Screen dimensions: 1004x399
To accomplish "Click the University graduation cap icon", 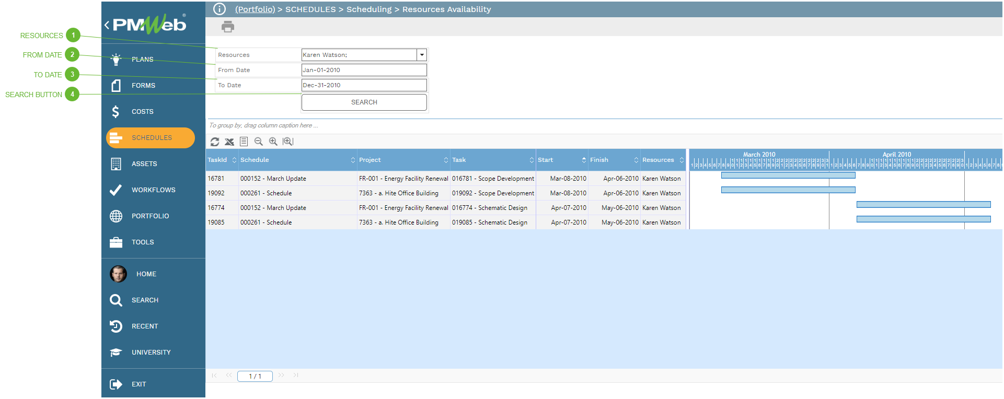I will click(116, 353).
